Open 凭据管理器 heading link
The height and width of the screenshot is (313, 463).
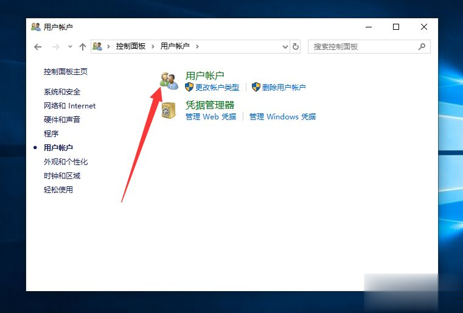point(210,105)
